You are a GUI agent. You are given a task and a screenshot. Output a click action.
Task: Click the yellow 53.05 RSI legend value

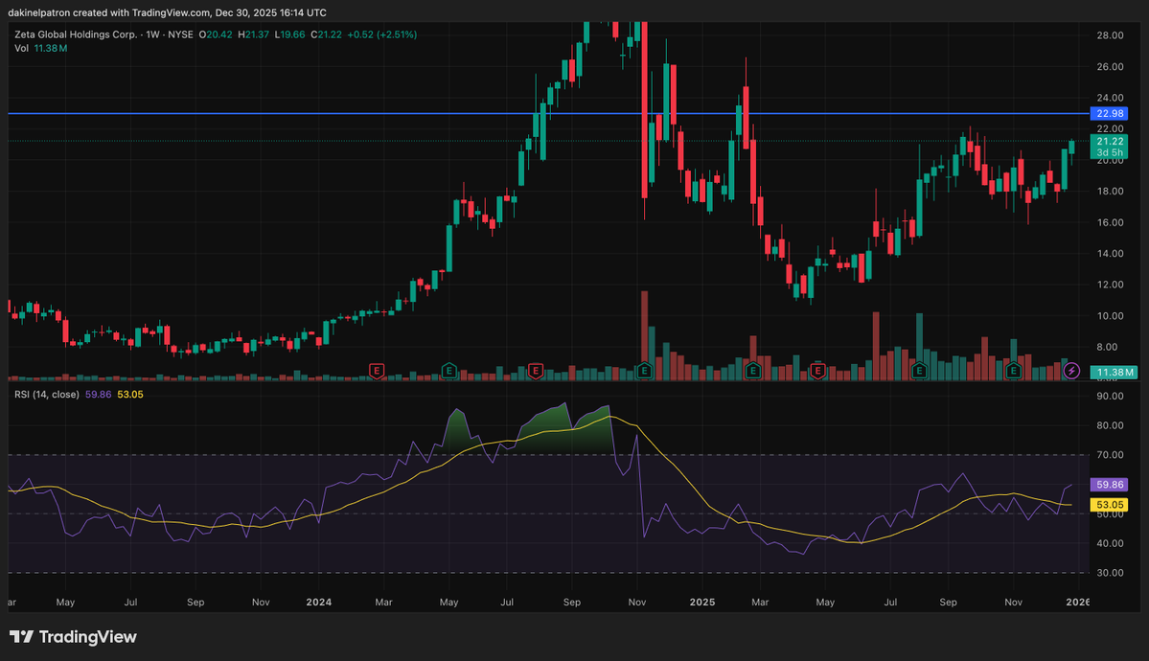tap(130, 395)
